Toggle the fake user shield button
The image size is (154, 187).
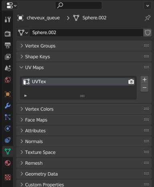pos(148,33)
